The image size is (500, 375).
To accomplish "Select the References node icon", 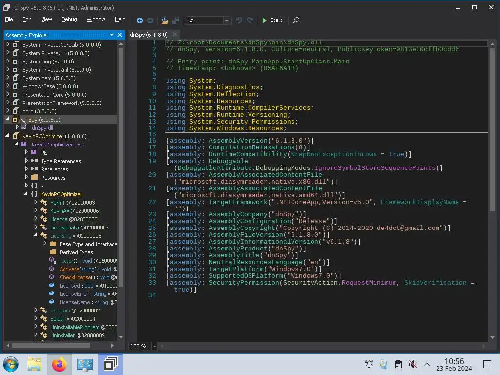I will pos(34,169).
